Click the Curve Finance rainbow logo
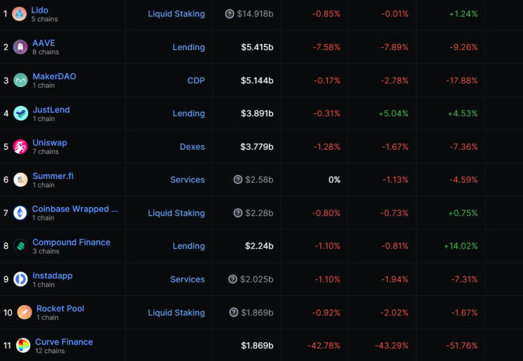 pos(23,346)
